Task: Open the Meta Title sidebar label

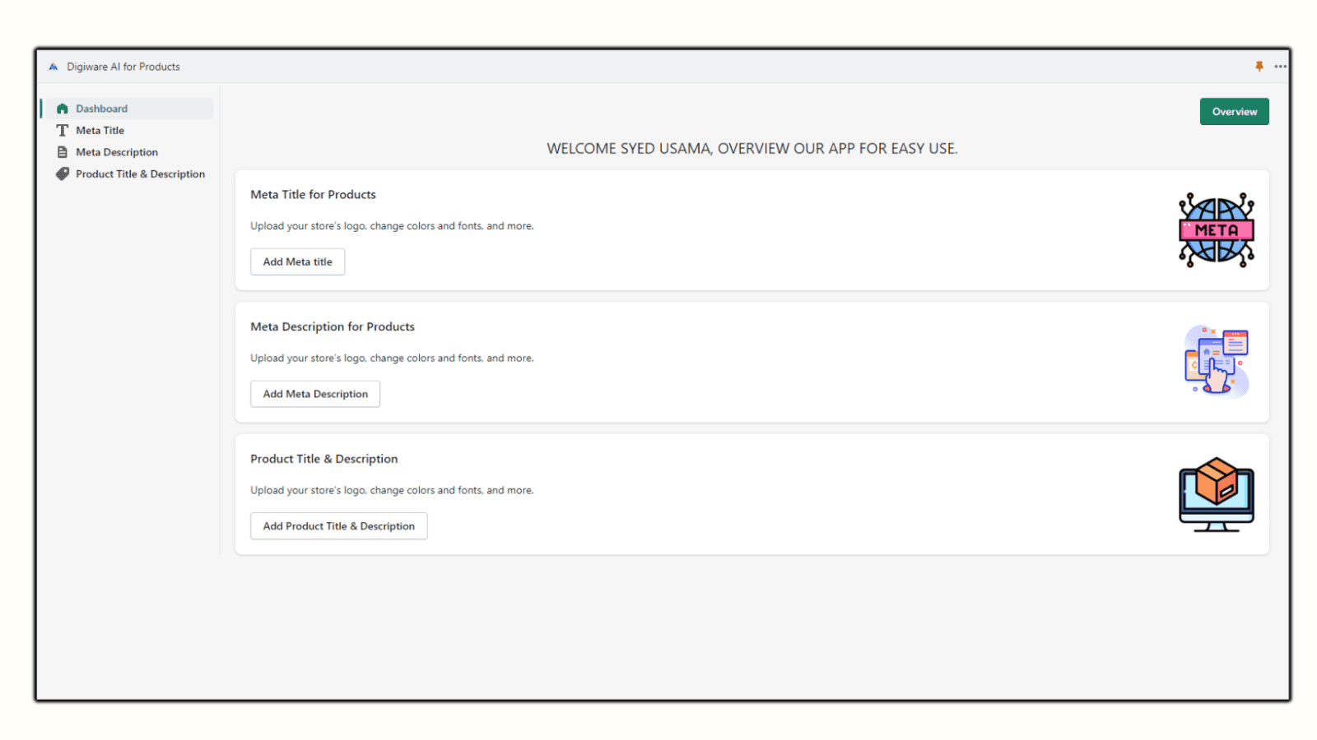Action: click(100, 131)
